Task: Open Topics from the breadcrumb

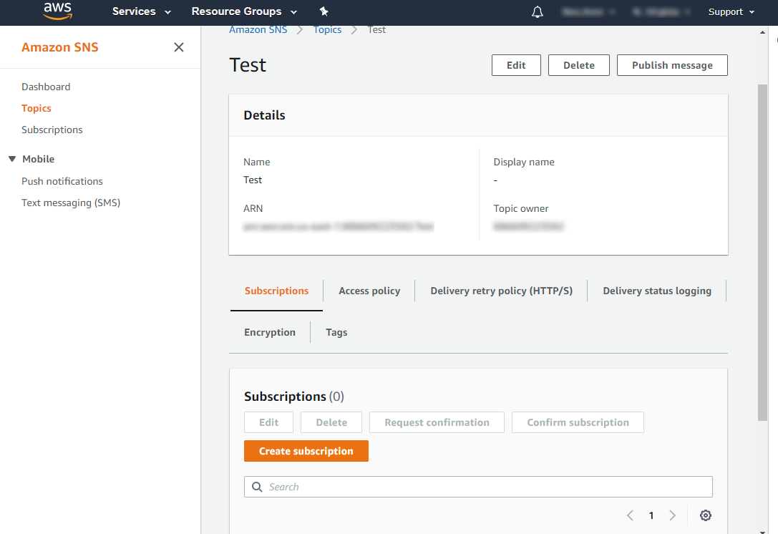Action: pos(327,29)
